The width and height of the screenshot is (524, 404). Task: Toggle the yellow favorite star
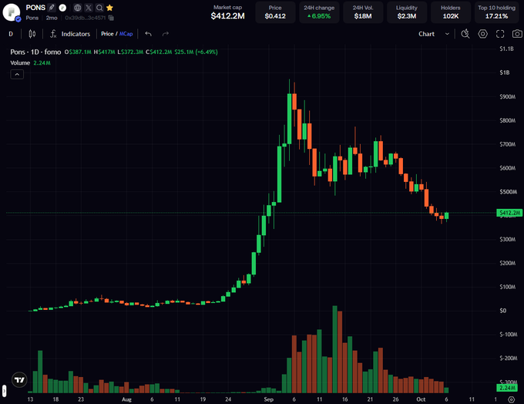click(x=109, y=8)
